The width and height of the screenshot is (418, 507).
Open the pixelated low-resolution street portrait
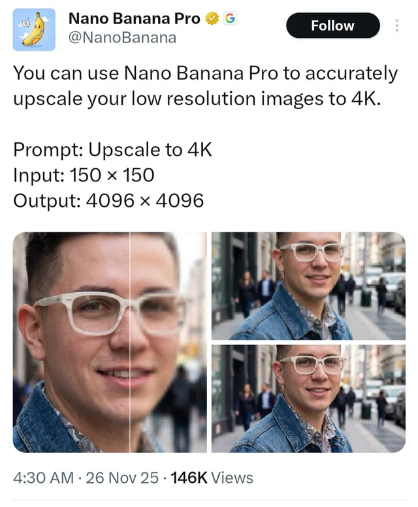click(308, 286)
